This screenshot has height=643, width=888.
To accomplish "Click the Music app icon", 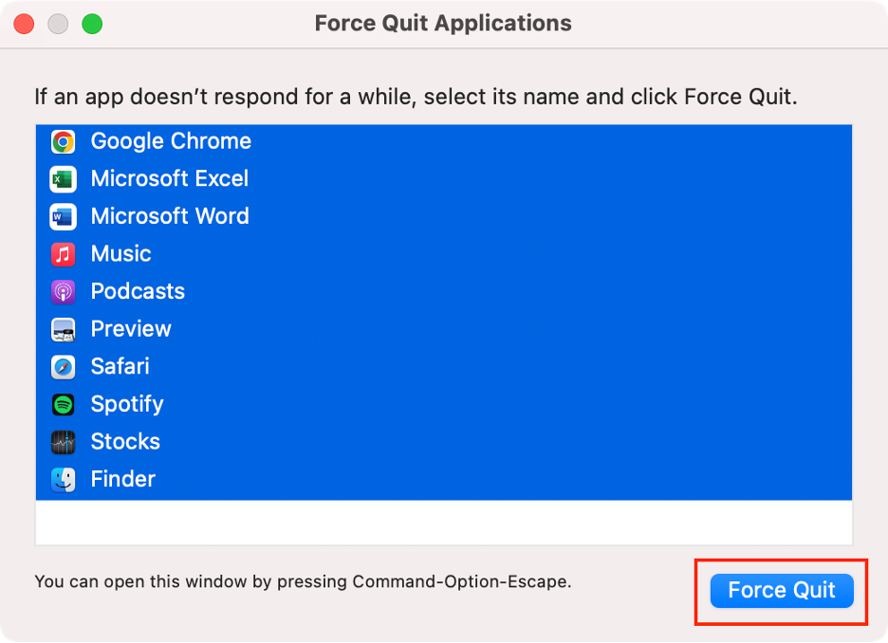I will tap(62, 254).
